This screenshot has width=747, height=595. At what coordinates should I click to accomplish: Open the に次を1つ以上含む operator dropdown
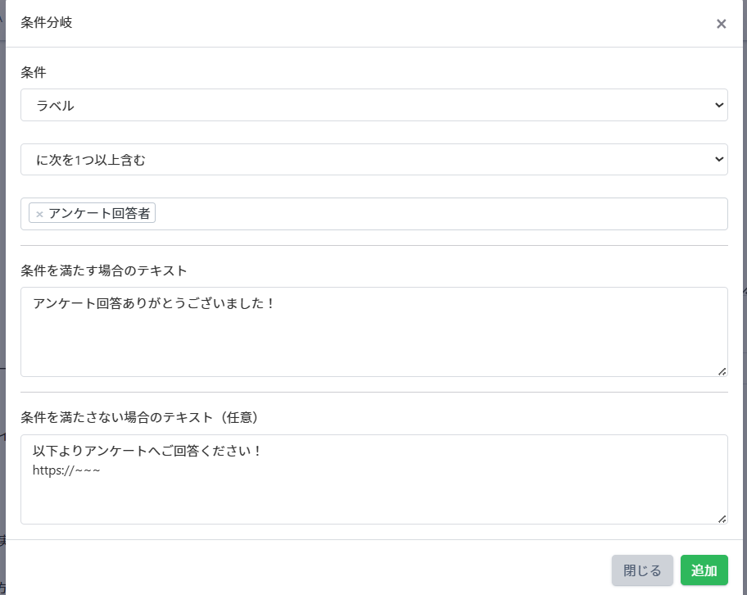pyautogui.click(x=373, y=160)
